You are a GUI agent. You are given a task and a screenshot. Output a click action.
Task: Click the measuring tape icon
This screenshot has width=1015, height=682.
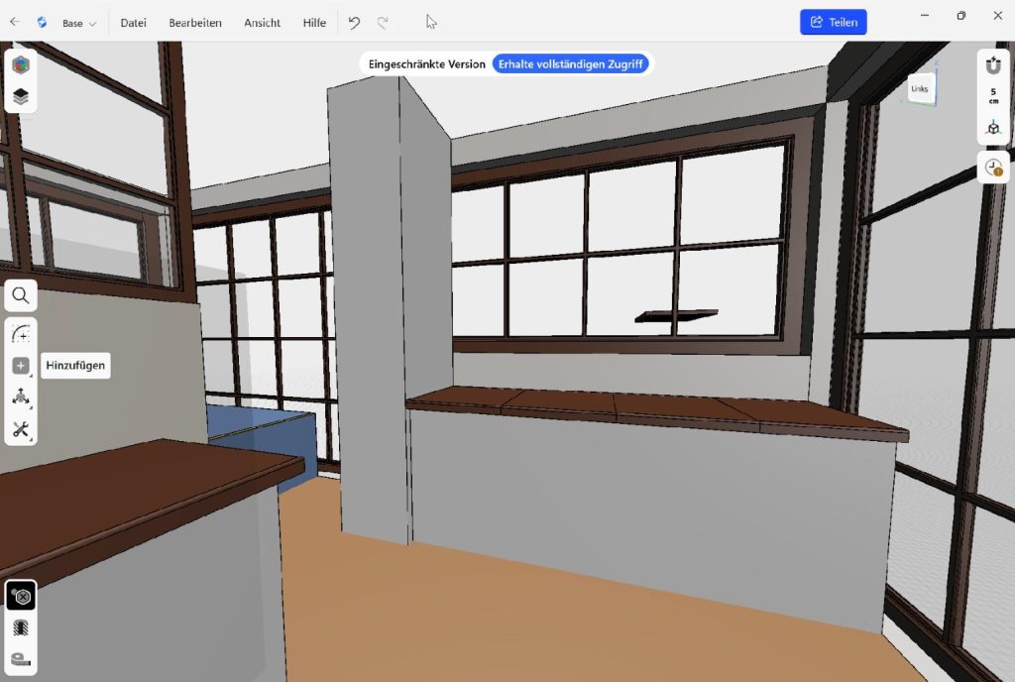coord(21,659)
